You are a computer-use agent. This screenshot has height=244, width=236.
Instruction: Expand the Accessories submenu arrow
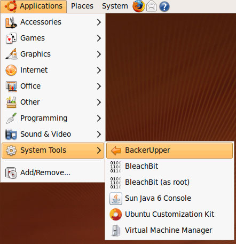99,22
